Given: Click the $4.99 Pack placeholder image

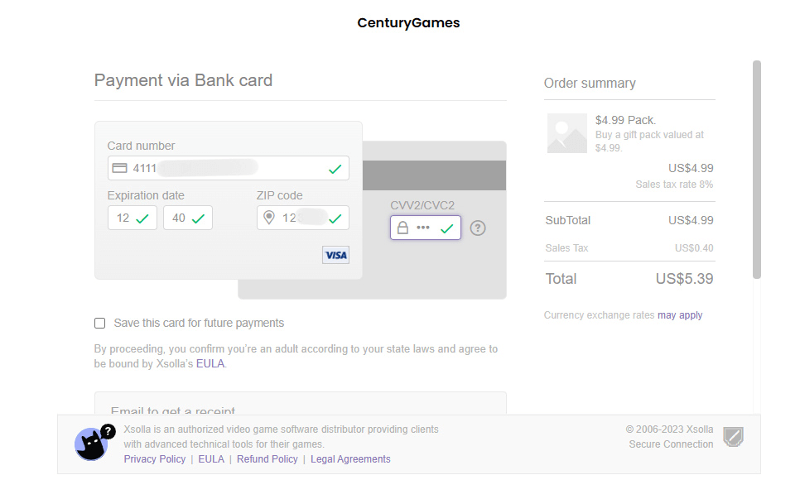Looking at the screenshot, I should coord(566,133).
